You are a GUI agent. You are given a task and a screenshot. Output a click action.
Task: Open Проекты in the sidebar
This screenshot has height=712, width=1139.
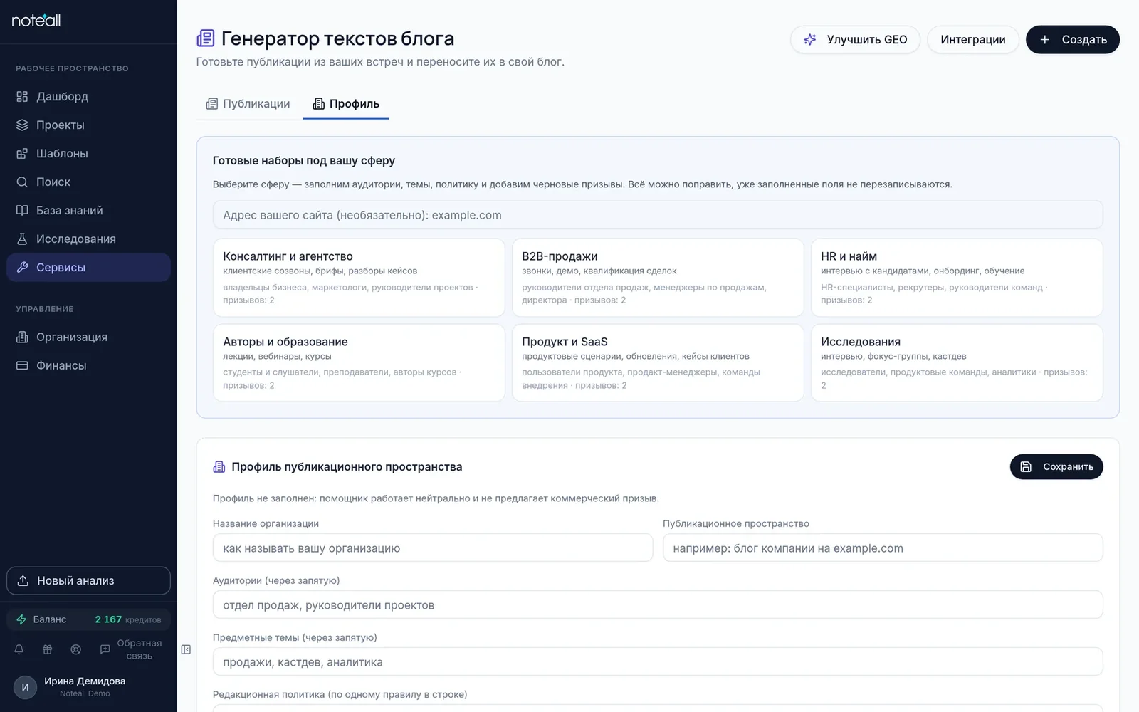[x=88, y=125]
